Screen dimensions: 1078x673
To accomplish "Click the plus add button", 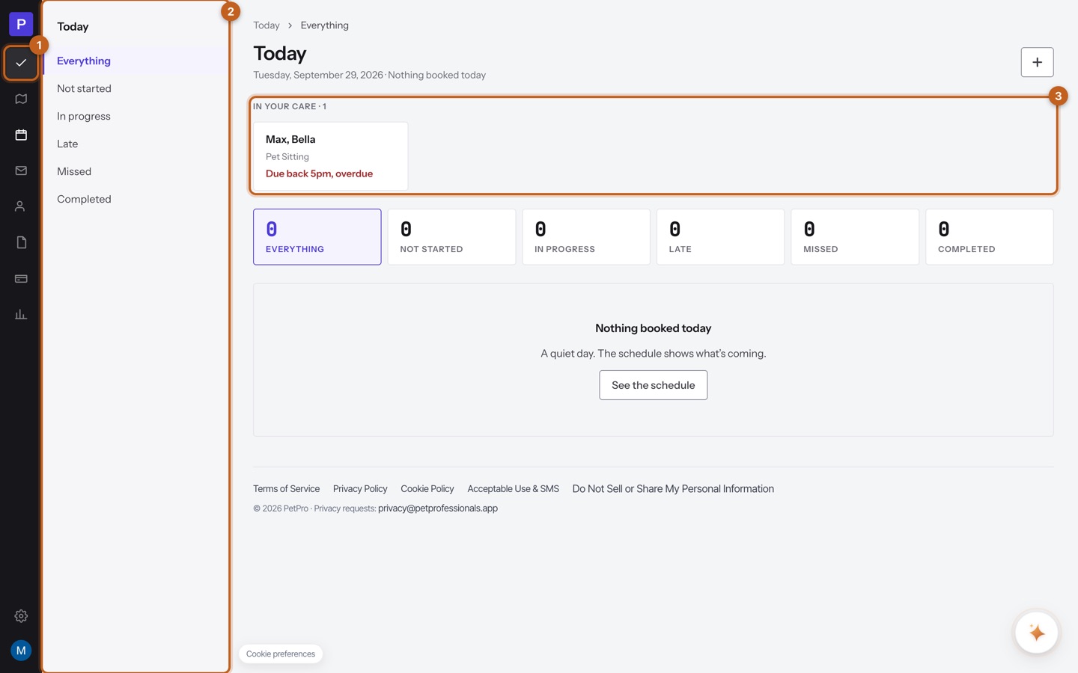I will [x=1037, y=62].
